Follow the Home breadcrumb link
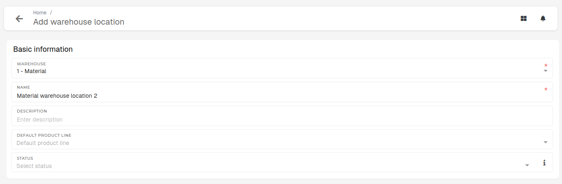This screenshot has width=562, height=184. click(x=40, y=13)
